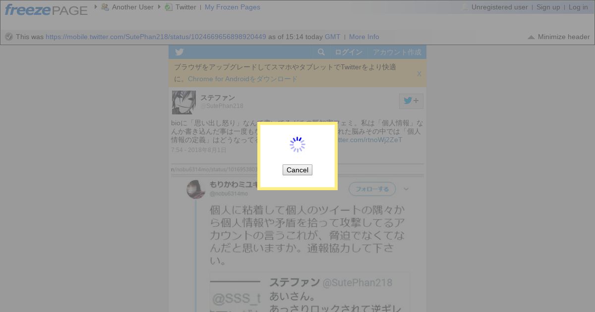Minimize the freezePAGE header

click(x=559, y=37)
